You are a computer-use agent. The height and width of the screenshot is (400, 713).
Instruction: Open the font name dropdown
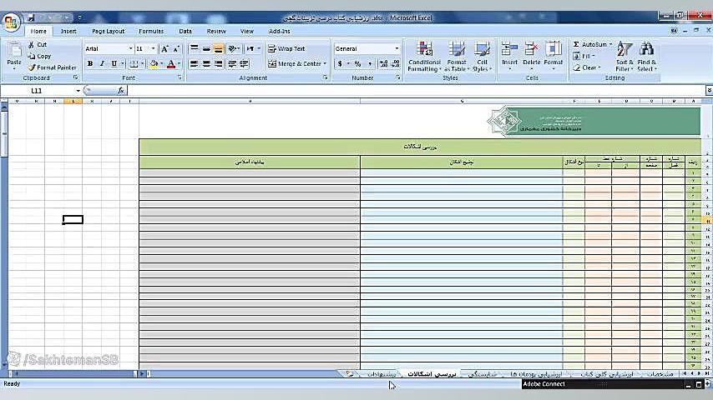tap(131, 48)
